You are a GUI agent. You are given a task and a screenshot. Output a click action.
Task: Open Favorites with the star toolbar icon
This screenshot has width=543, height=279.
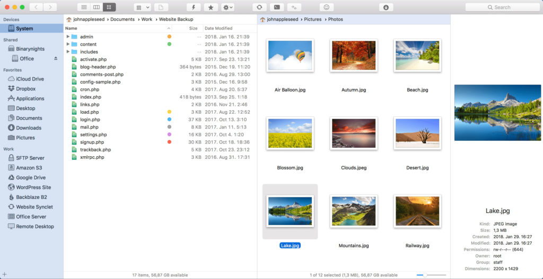[x=211, y=7]
